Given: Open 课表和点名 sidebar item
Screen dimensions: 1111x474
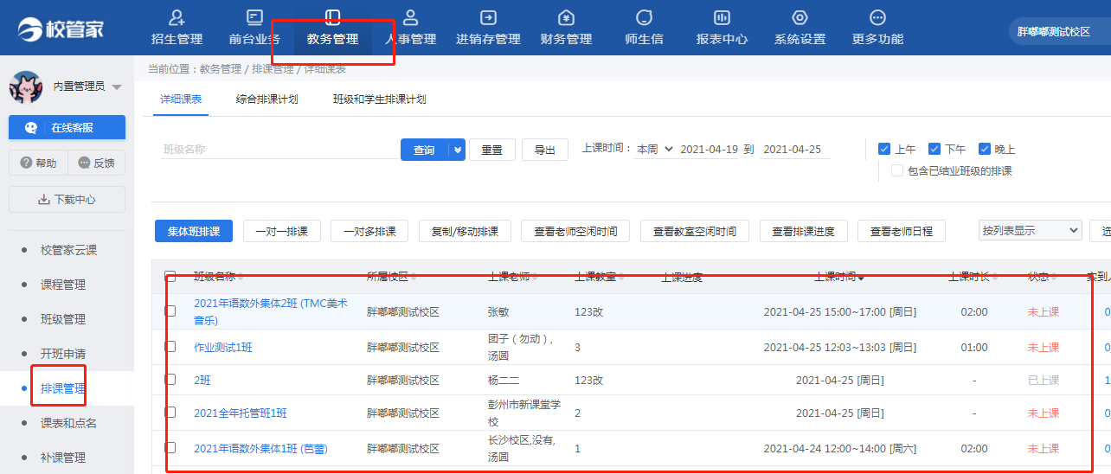Looking at the screenshot, I should 68,423.
